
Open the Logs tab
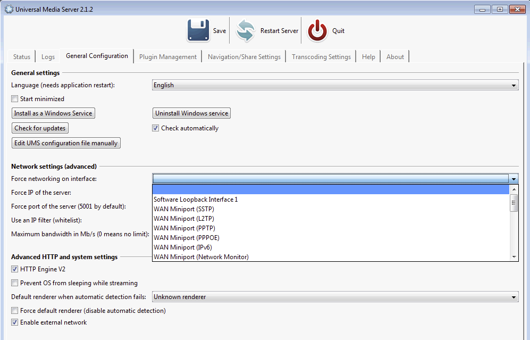pos(48,57)
